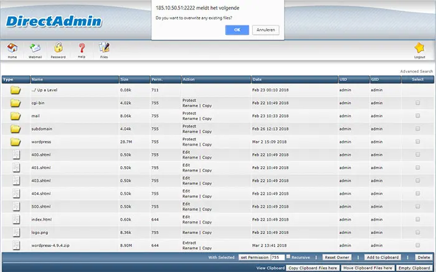
Task: Sort files by Date column header
Action: 257,80
